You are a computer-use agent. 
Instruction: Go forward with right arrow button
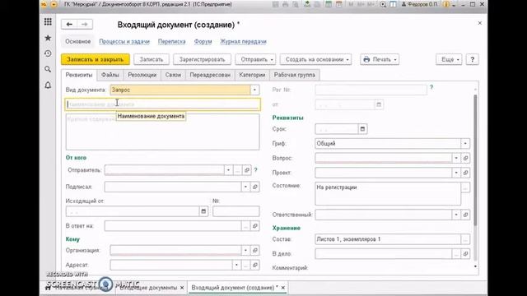pyautogui.click(x=84, y=24)
